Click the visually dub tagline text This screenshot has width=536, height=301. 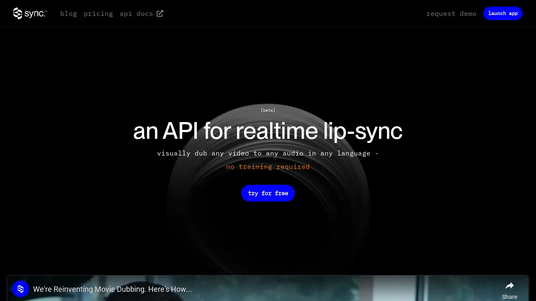click(x=268, y=153)
